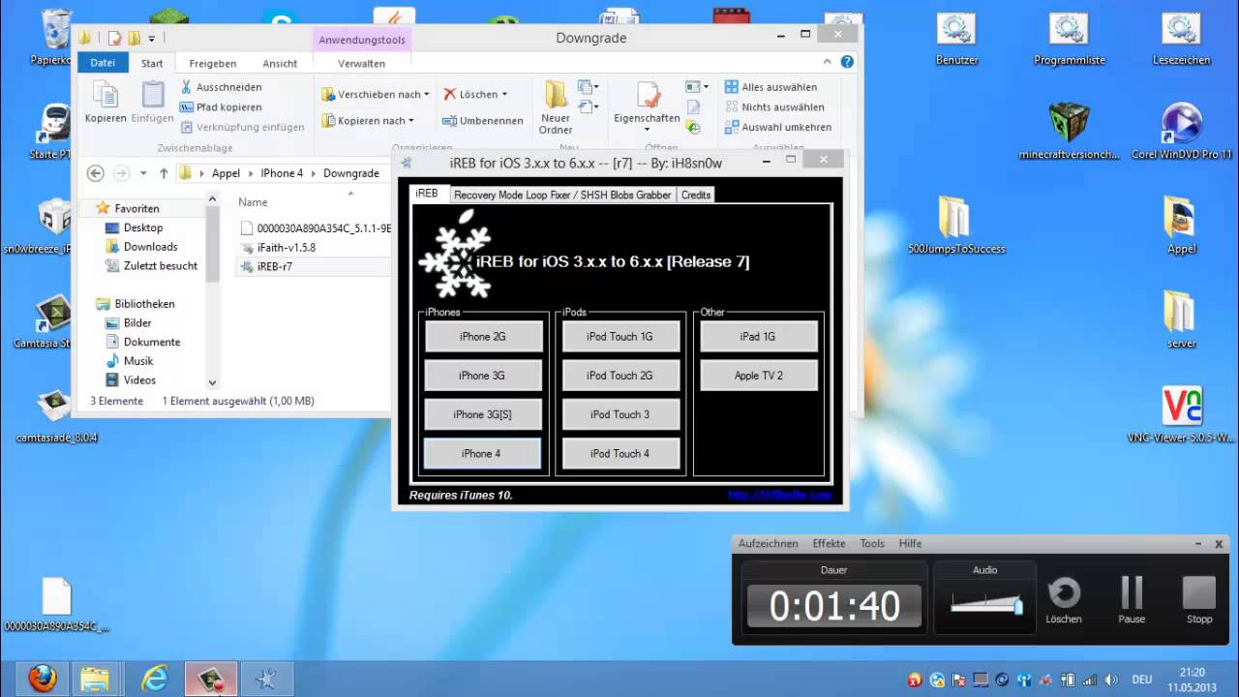
Task: Click Umbenennen in the ribbon
Action: pos(483,121)
